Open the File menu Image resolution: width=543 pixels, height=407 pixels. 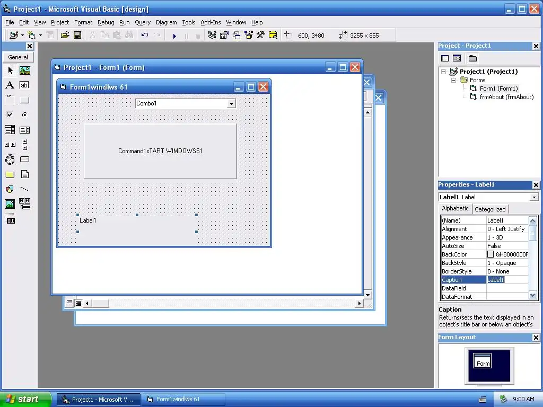pos(10,22)
